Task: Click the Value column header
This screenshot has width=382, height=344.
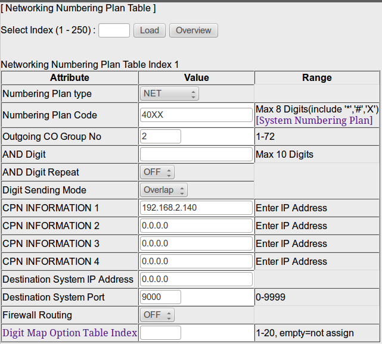Action: click(196, 77)
